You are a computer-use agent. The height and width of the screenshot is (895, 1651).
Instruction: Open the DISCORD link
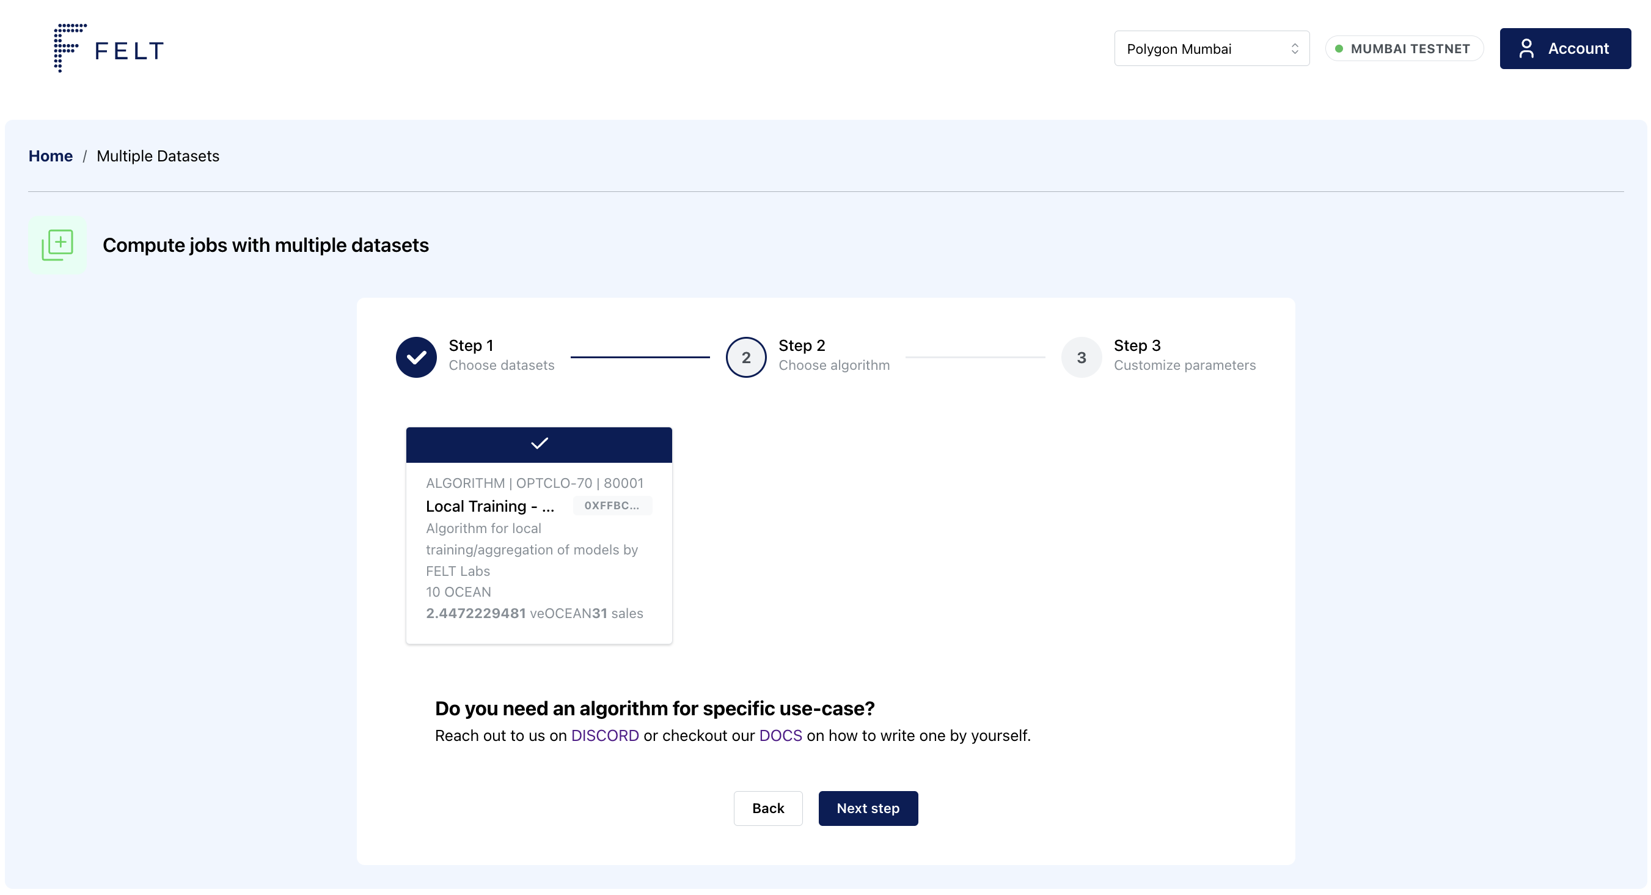(604, 735)
